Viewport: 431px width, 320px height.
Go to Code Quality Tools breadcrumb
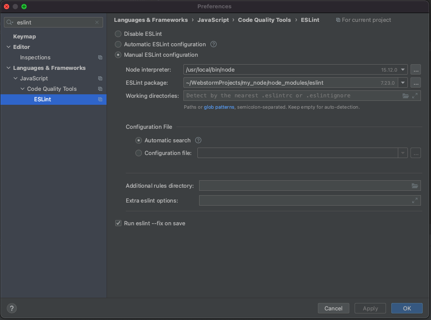(x=265, y=20)
